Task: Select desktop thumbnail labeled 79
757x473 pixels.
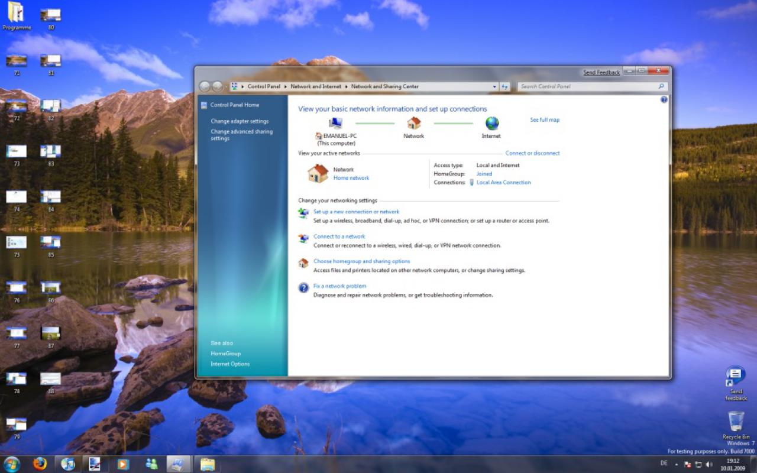Action: 17,428
